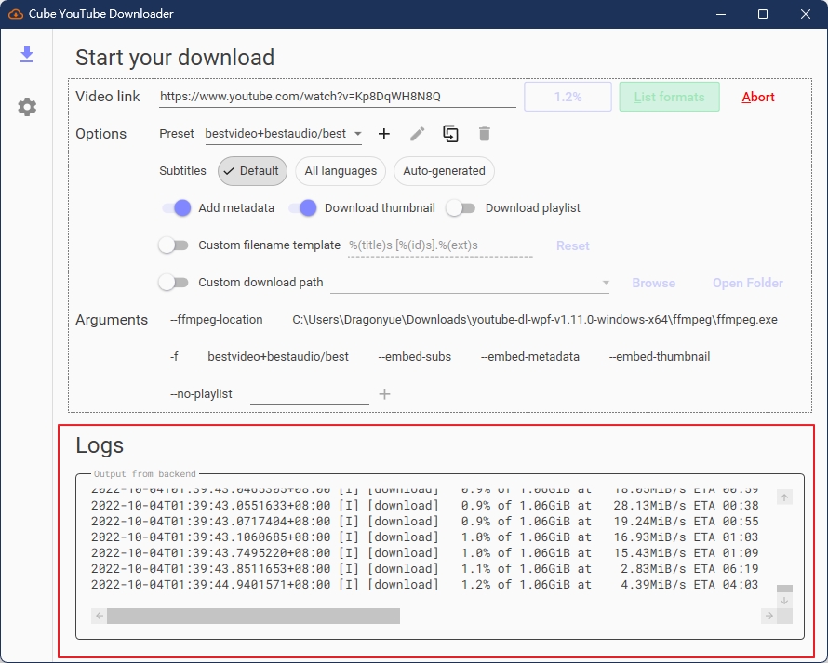Click the Video link URL field
This screenshot has width=828, height=663.
point(338,97)
